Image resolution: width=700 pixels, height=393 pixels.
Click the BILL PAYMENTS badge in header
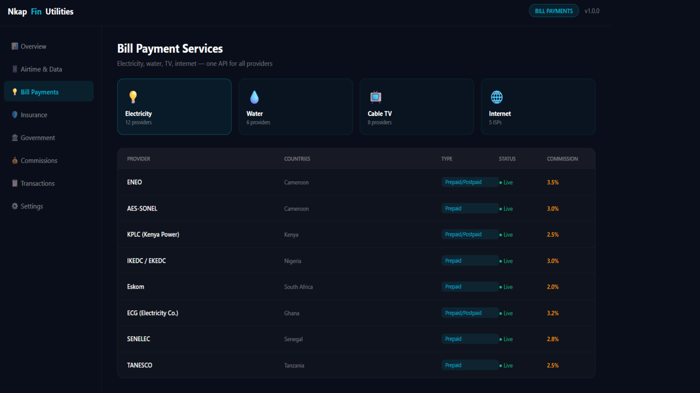pos(554,11)
